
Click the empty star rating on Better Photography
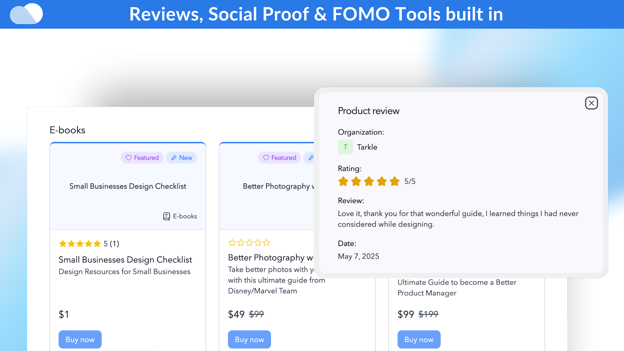(x=249, y=243)
